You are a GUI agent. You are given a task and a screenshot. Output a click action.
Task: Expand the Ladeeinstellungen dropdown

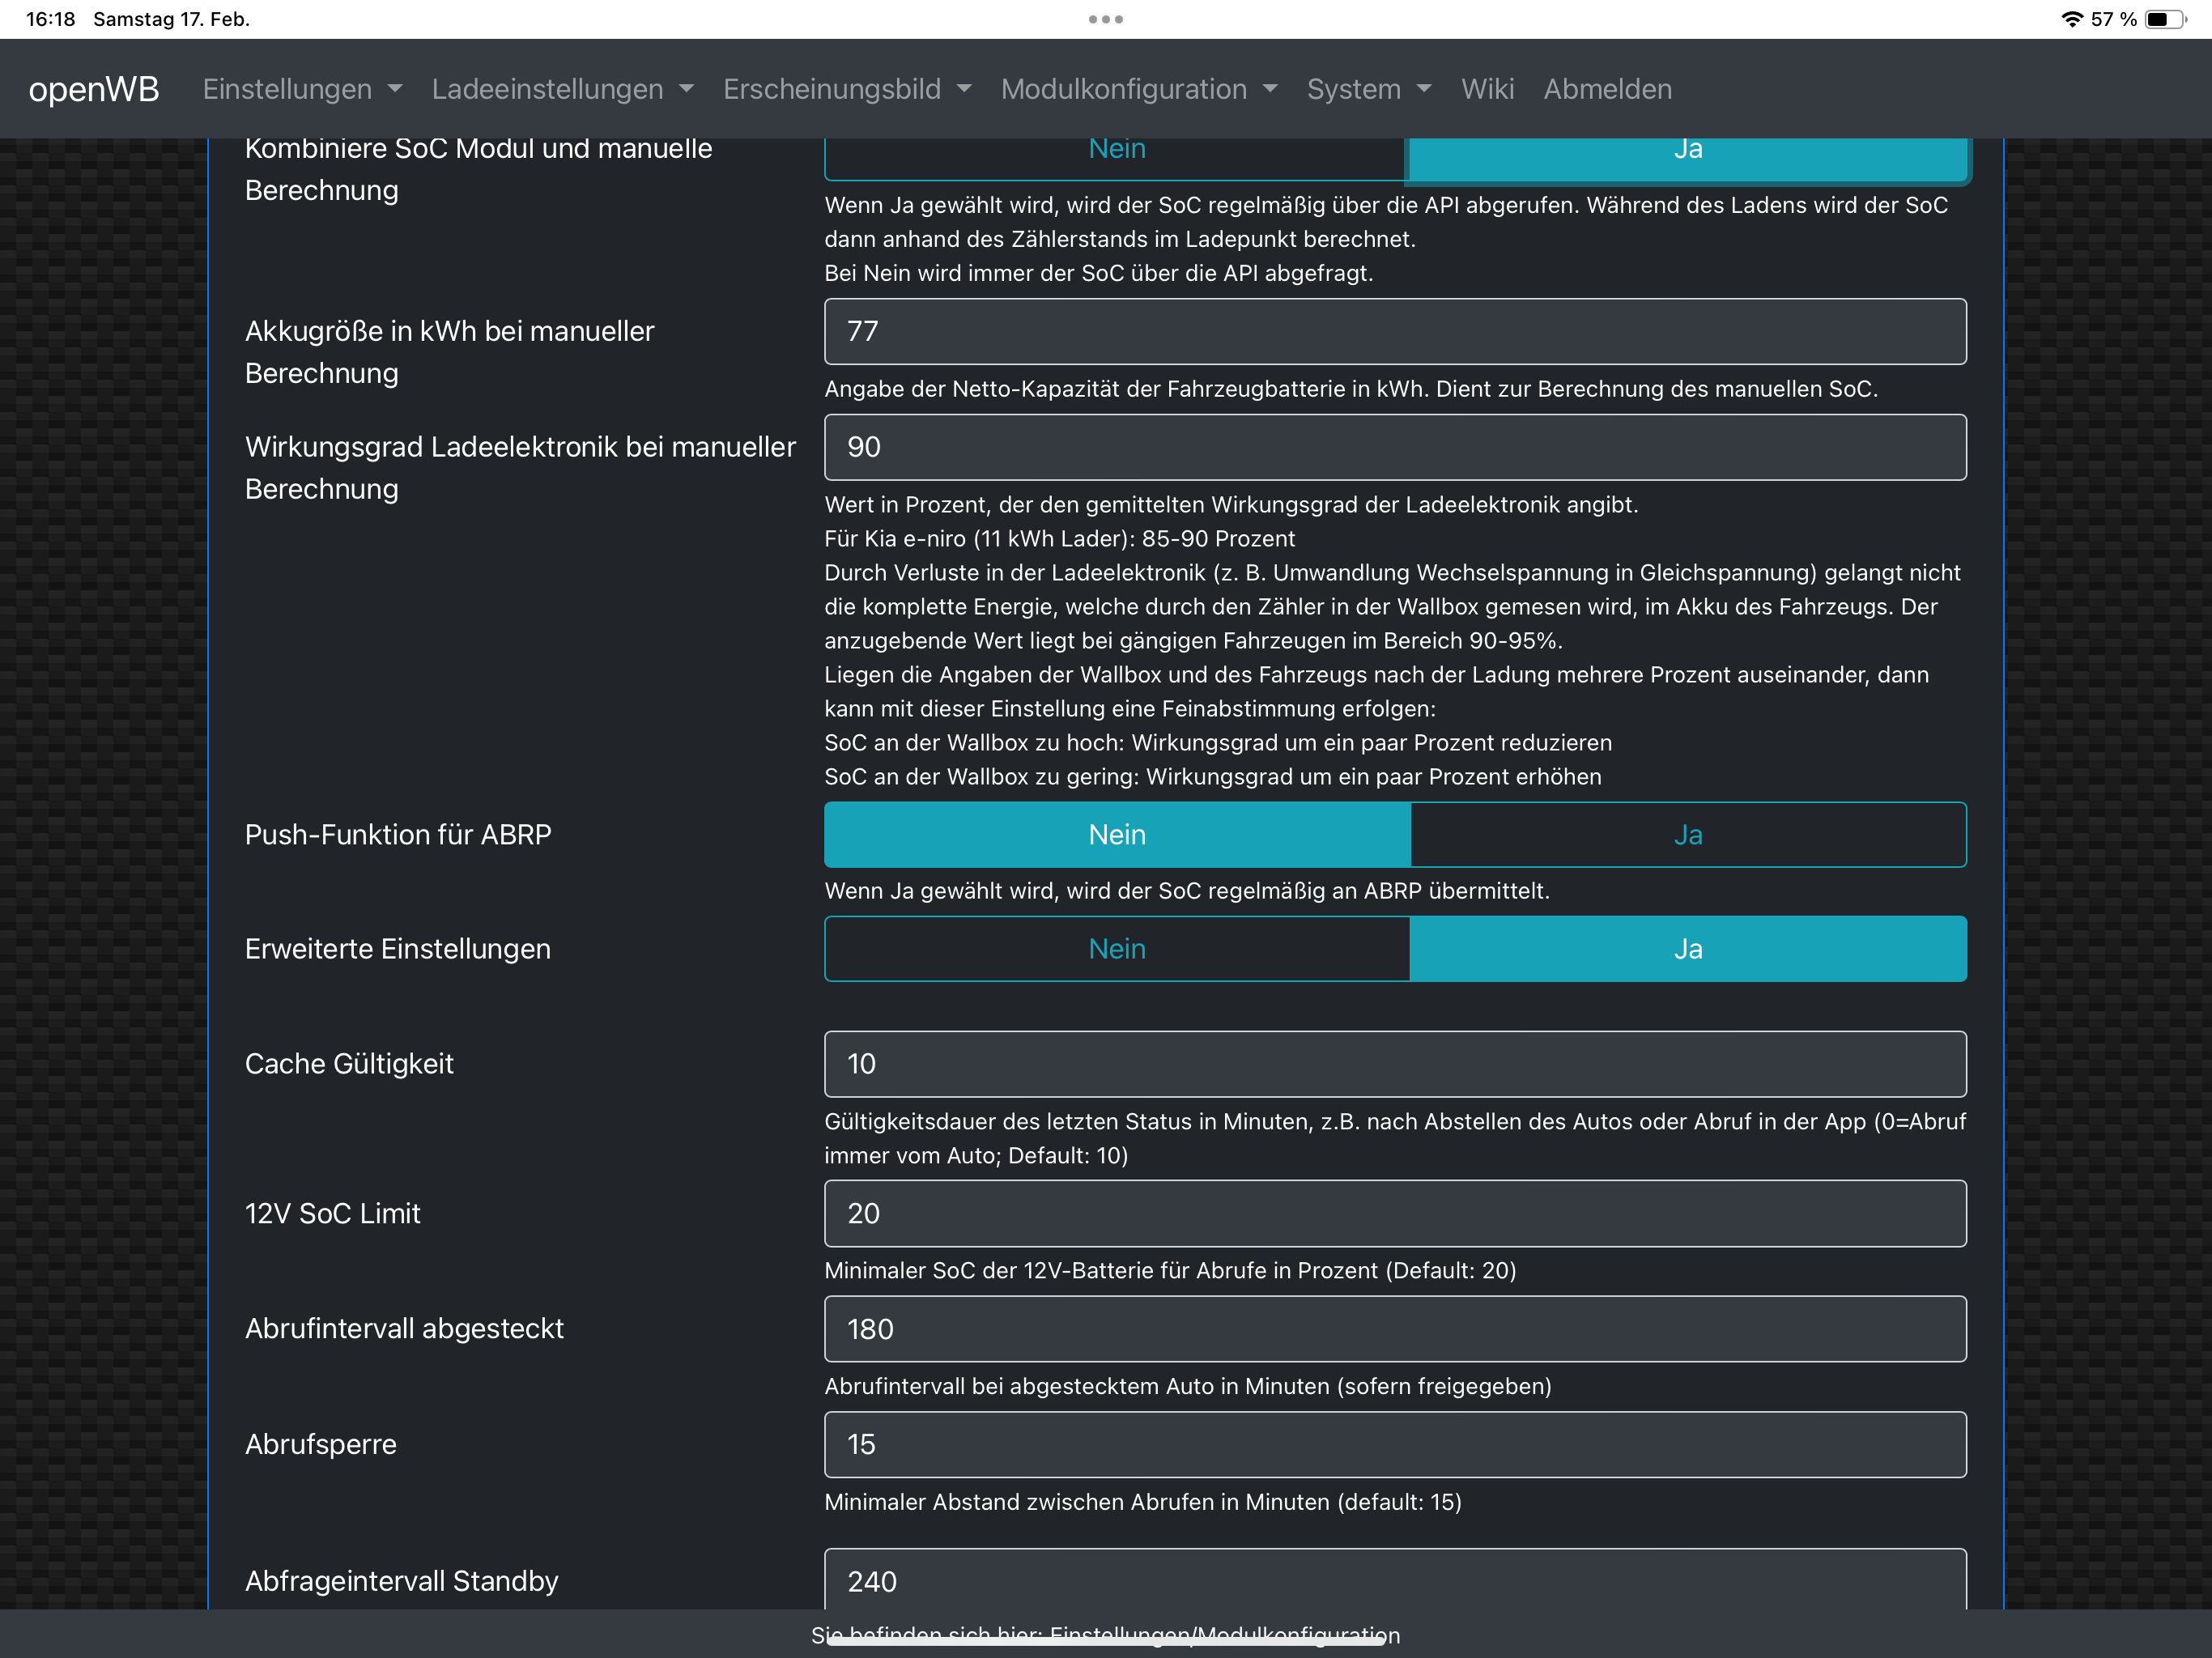pyautogui.click(x=562, y=89)
